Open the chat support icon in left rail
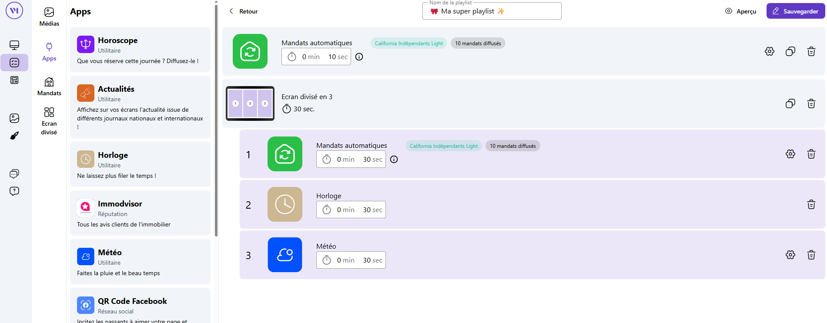 tap(14, 174)
